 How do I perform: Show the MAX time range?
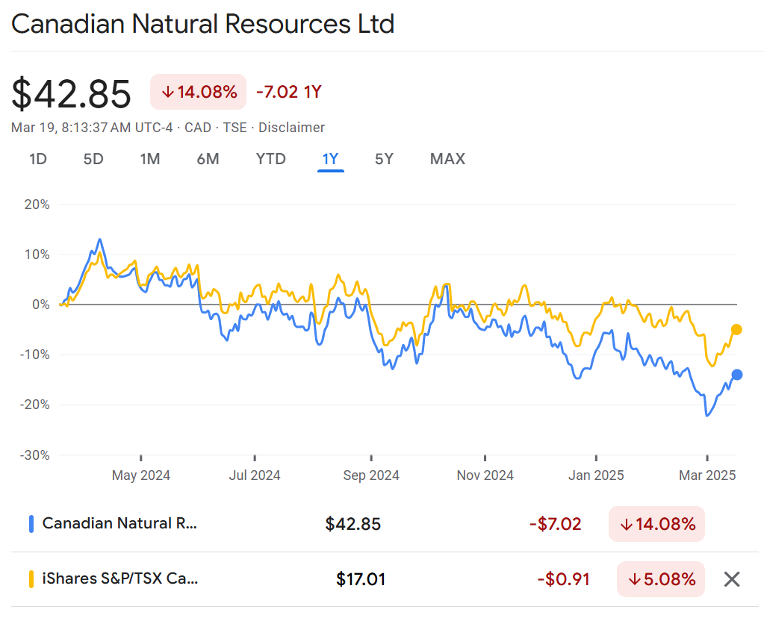point(447,159)
